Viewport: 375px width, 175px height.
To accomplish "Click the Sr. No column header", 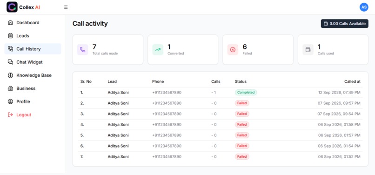I will tap(86, 81).
